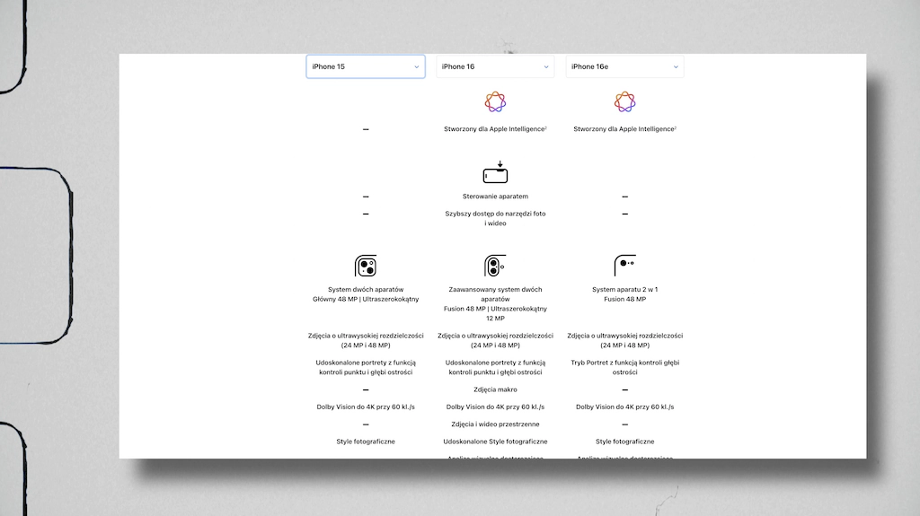This screenshot has width=920, height=516.
Task: Click 'System dwóch aparatów' text for iPhone 15
Action: click(x=366, y=290)
